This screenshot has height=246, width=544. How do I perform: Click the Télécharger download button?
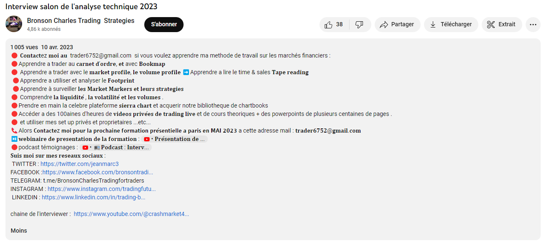click(x=451, y=25)
